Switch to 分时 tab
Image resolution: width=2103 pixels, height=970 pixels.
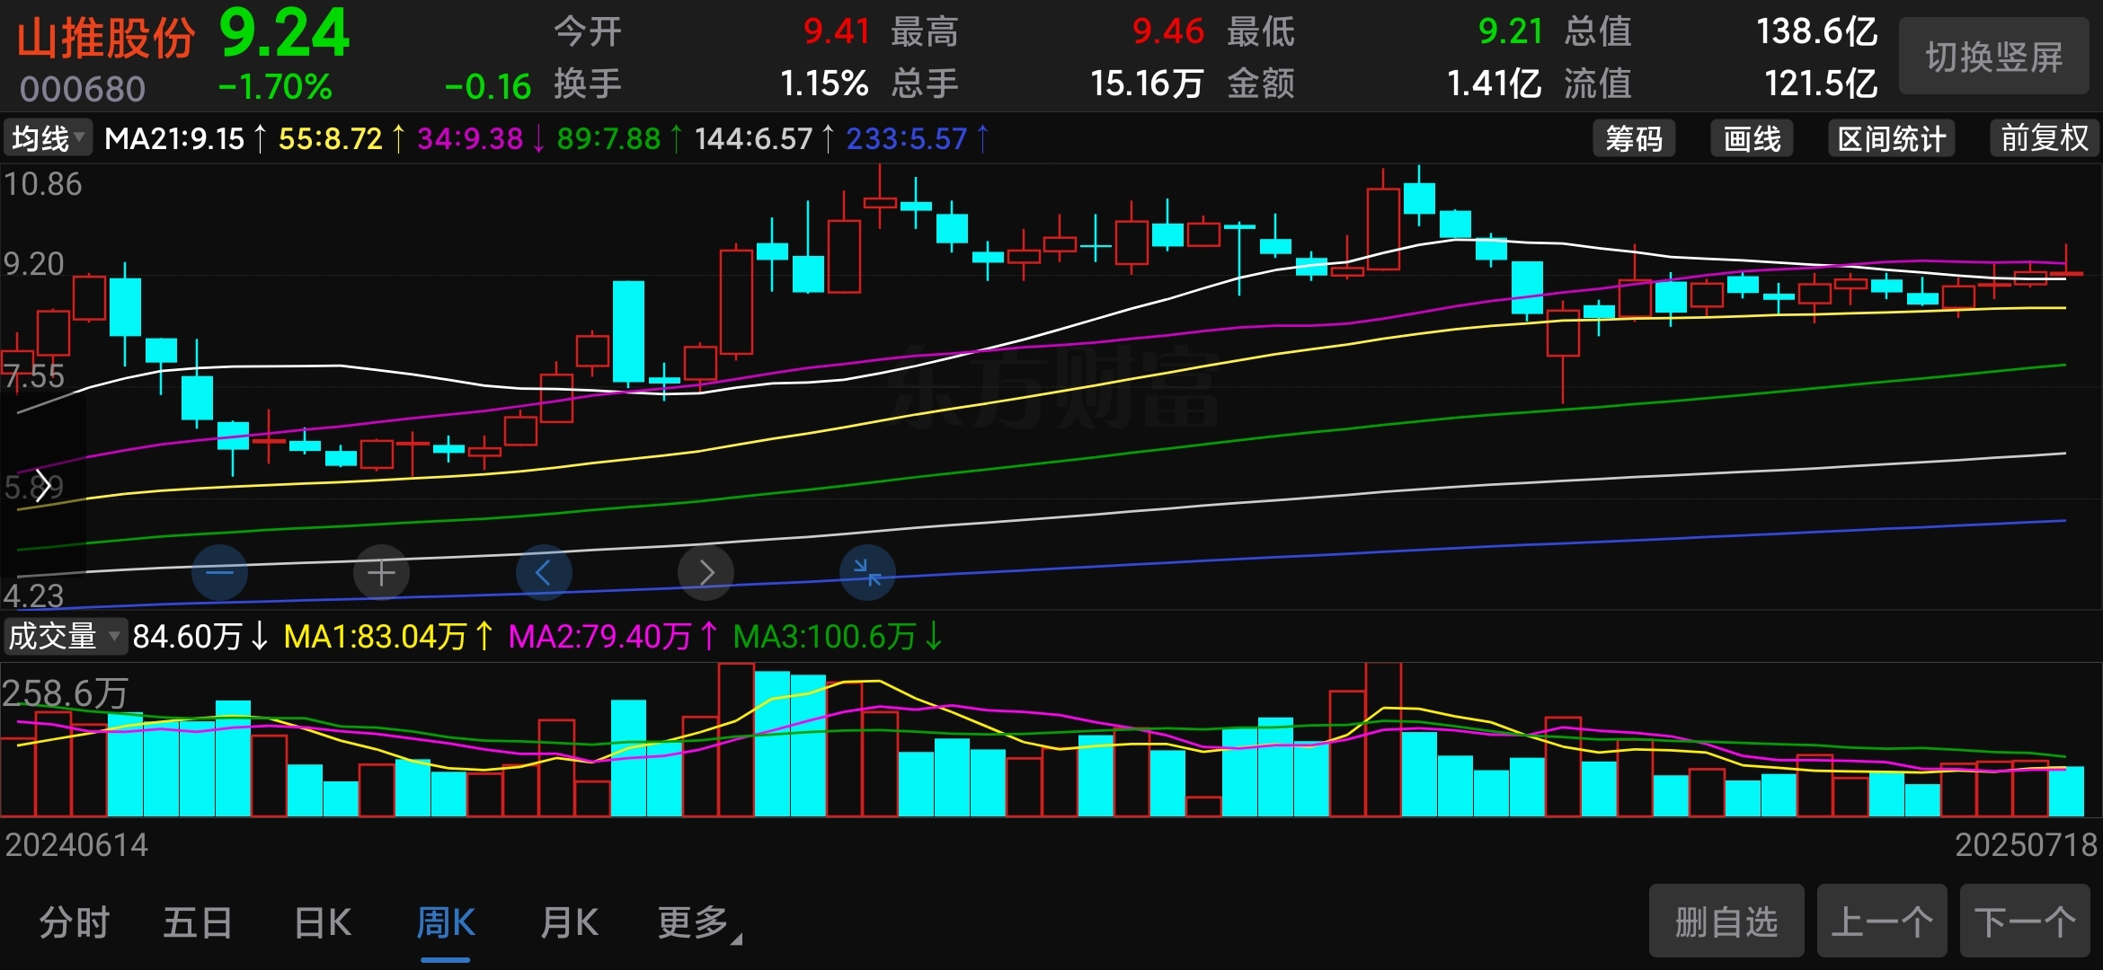pyautogui.click(x=75, y=922)
